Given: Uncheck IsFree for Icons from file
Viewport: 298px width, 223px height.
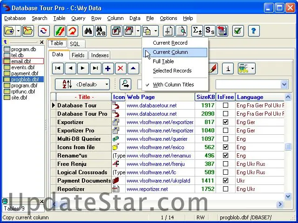Looking at the screenshot, I should coord(225,147).
